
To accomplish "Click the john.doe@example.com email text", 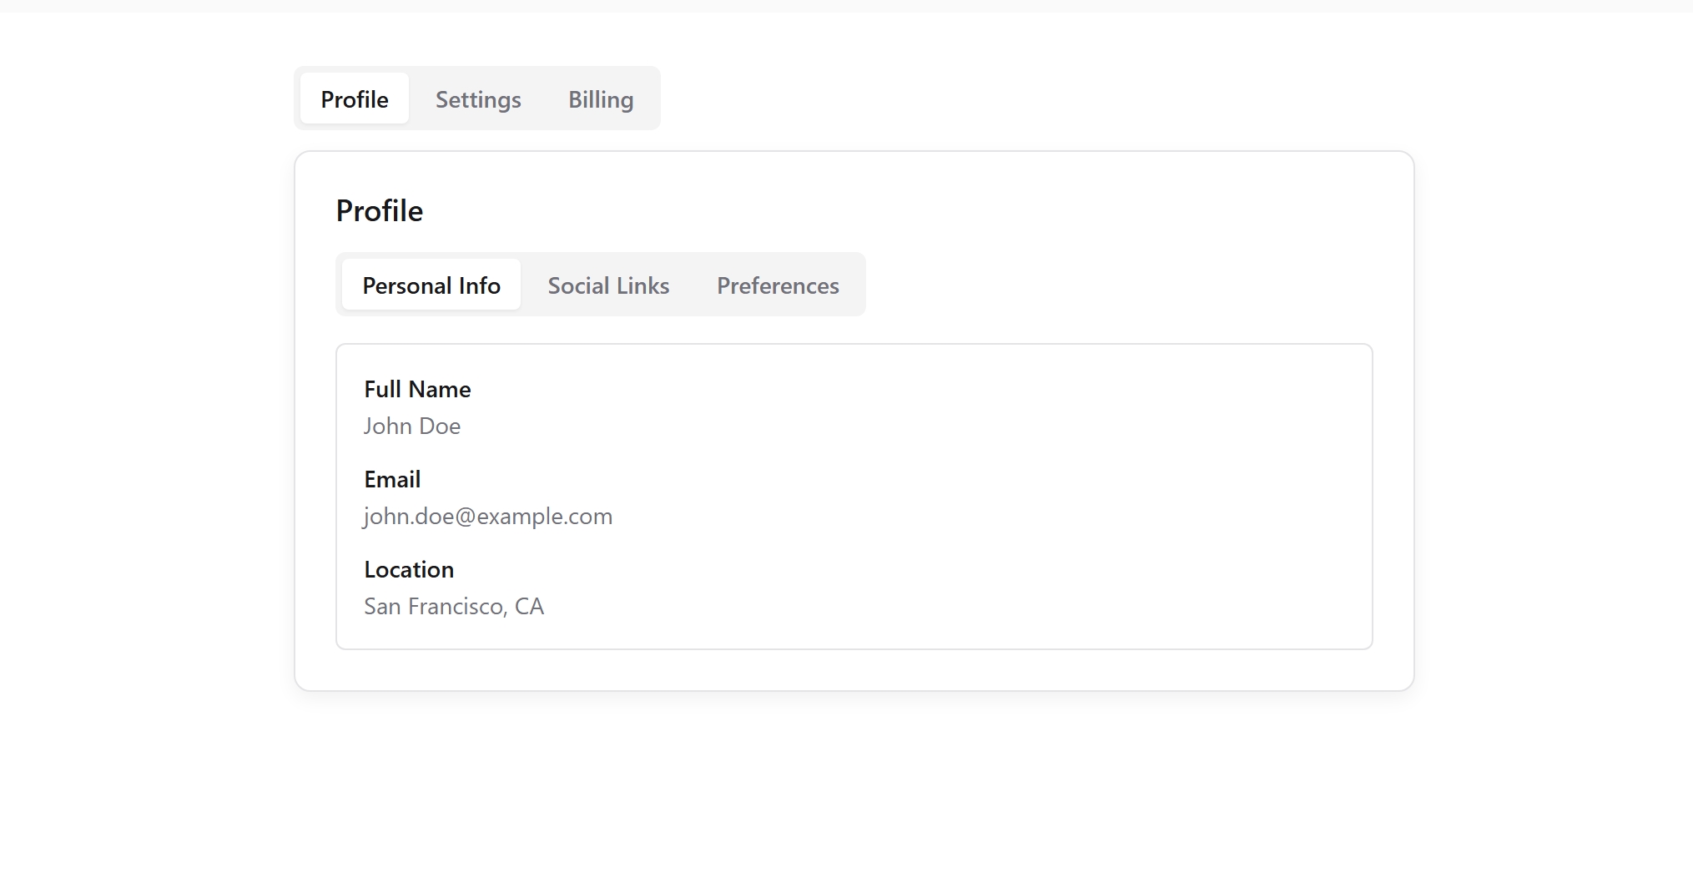I will click(x=488, y=516).
